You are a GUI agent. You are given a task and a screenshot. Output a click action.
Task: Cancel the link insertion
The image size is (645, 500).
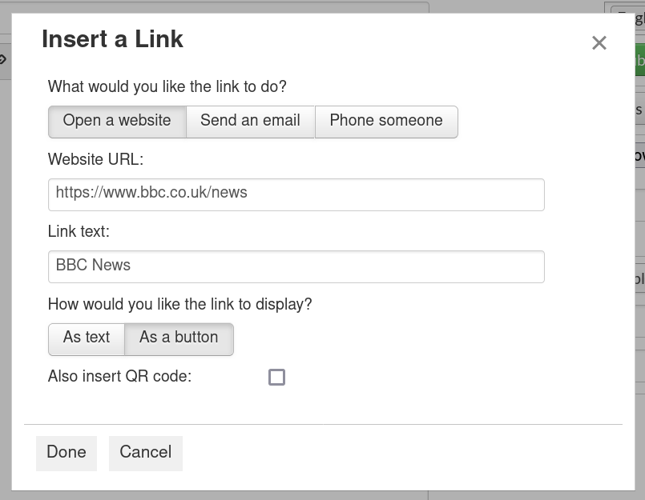tap(145, 453)
